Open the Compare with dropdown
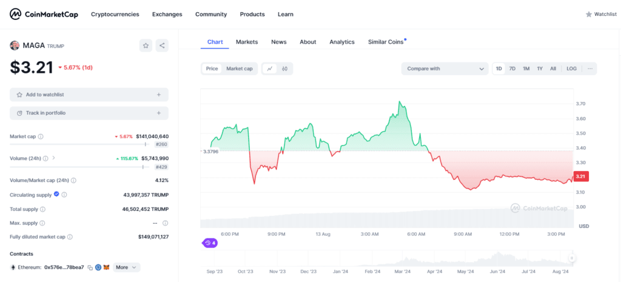621x282 pixels. (445, 69)
